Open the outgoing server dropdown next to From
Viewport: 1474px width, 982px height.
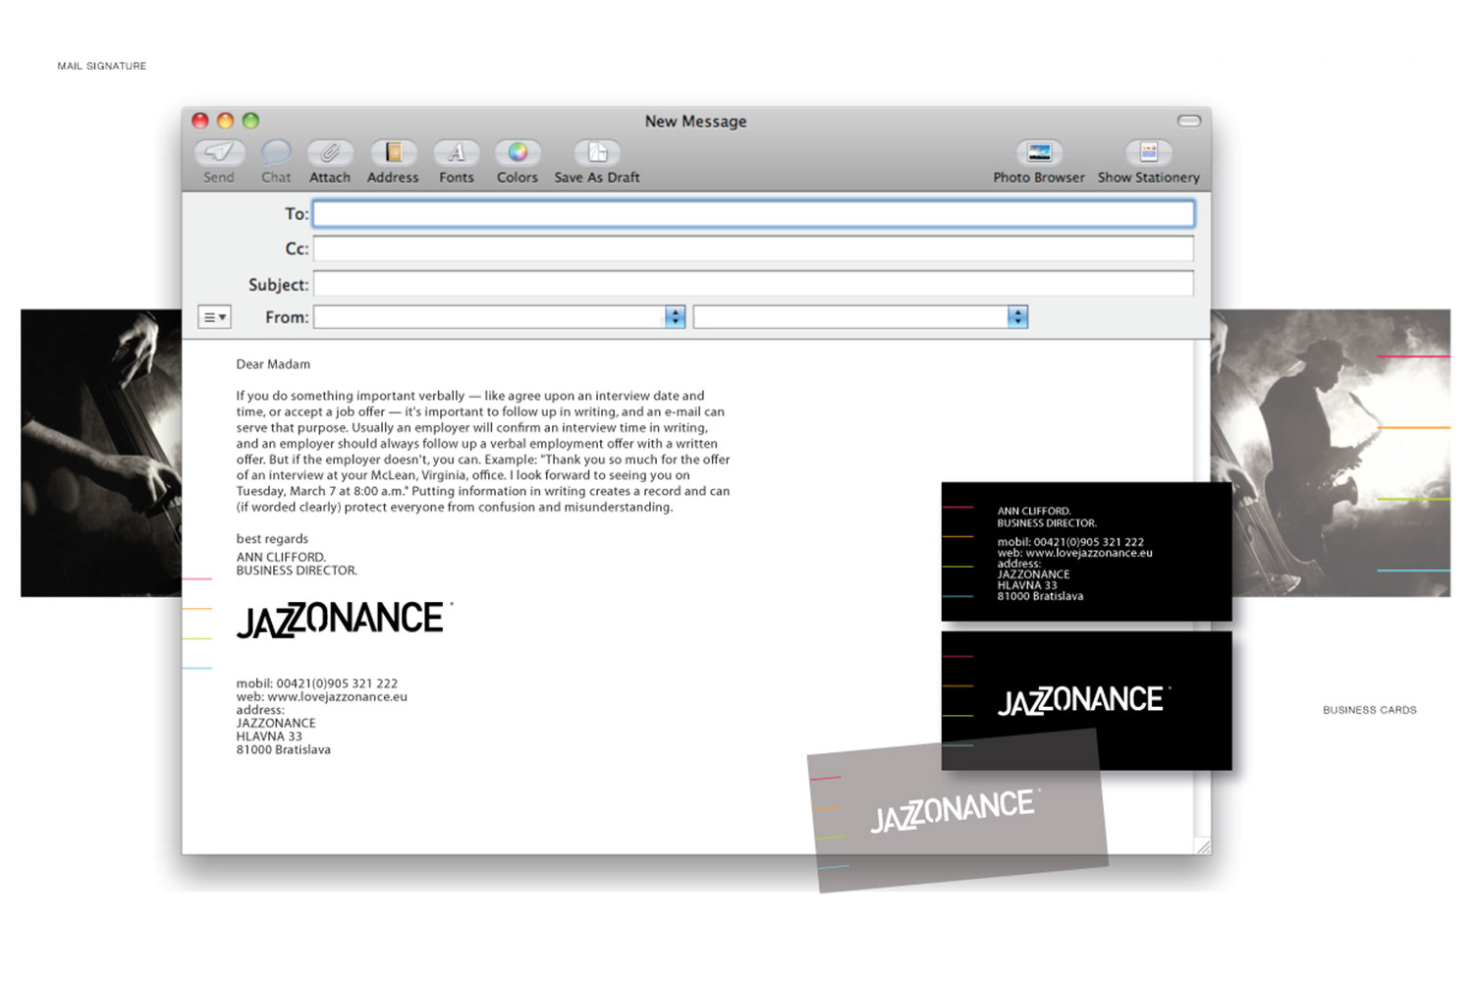pyautogui.click(x=1016, y=316)
